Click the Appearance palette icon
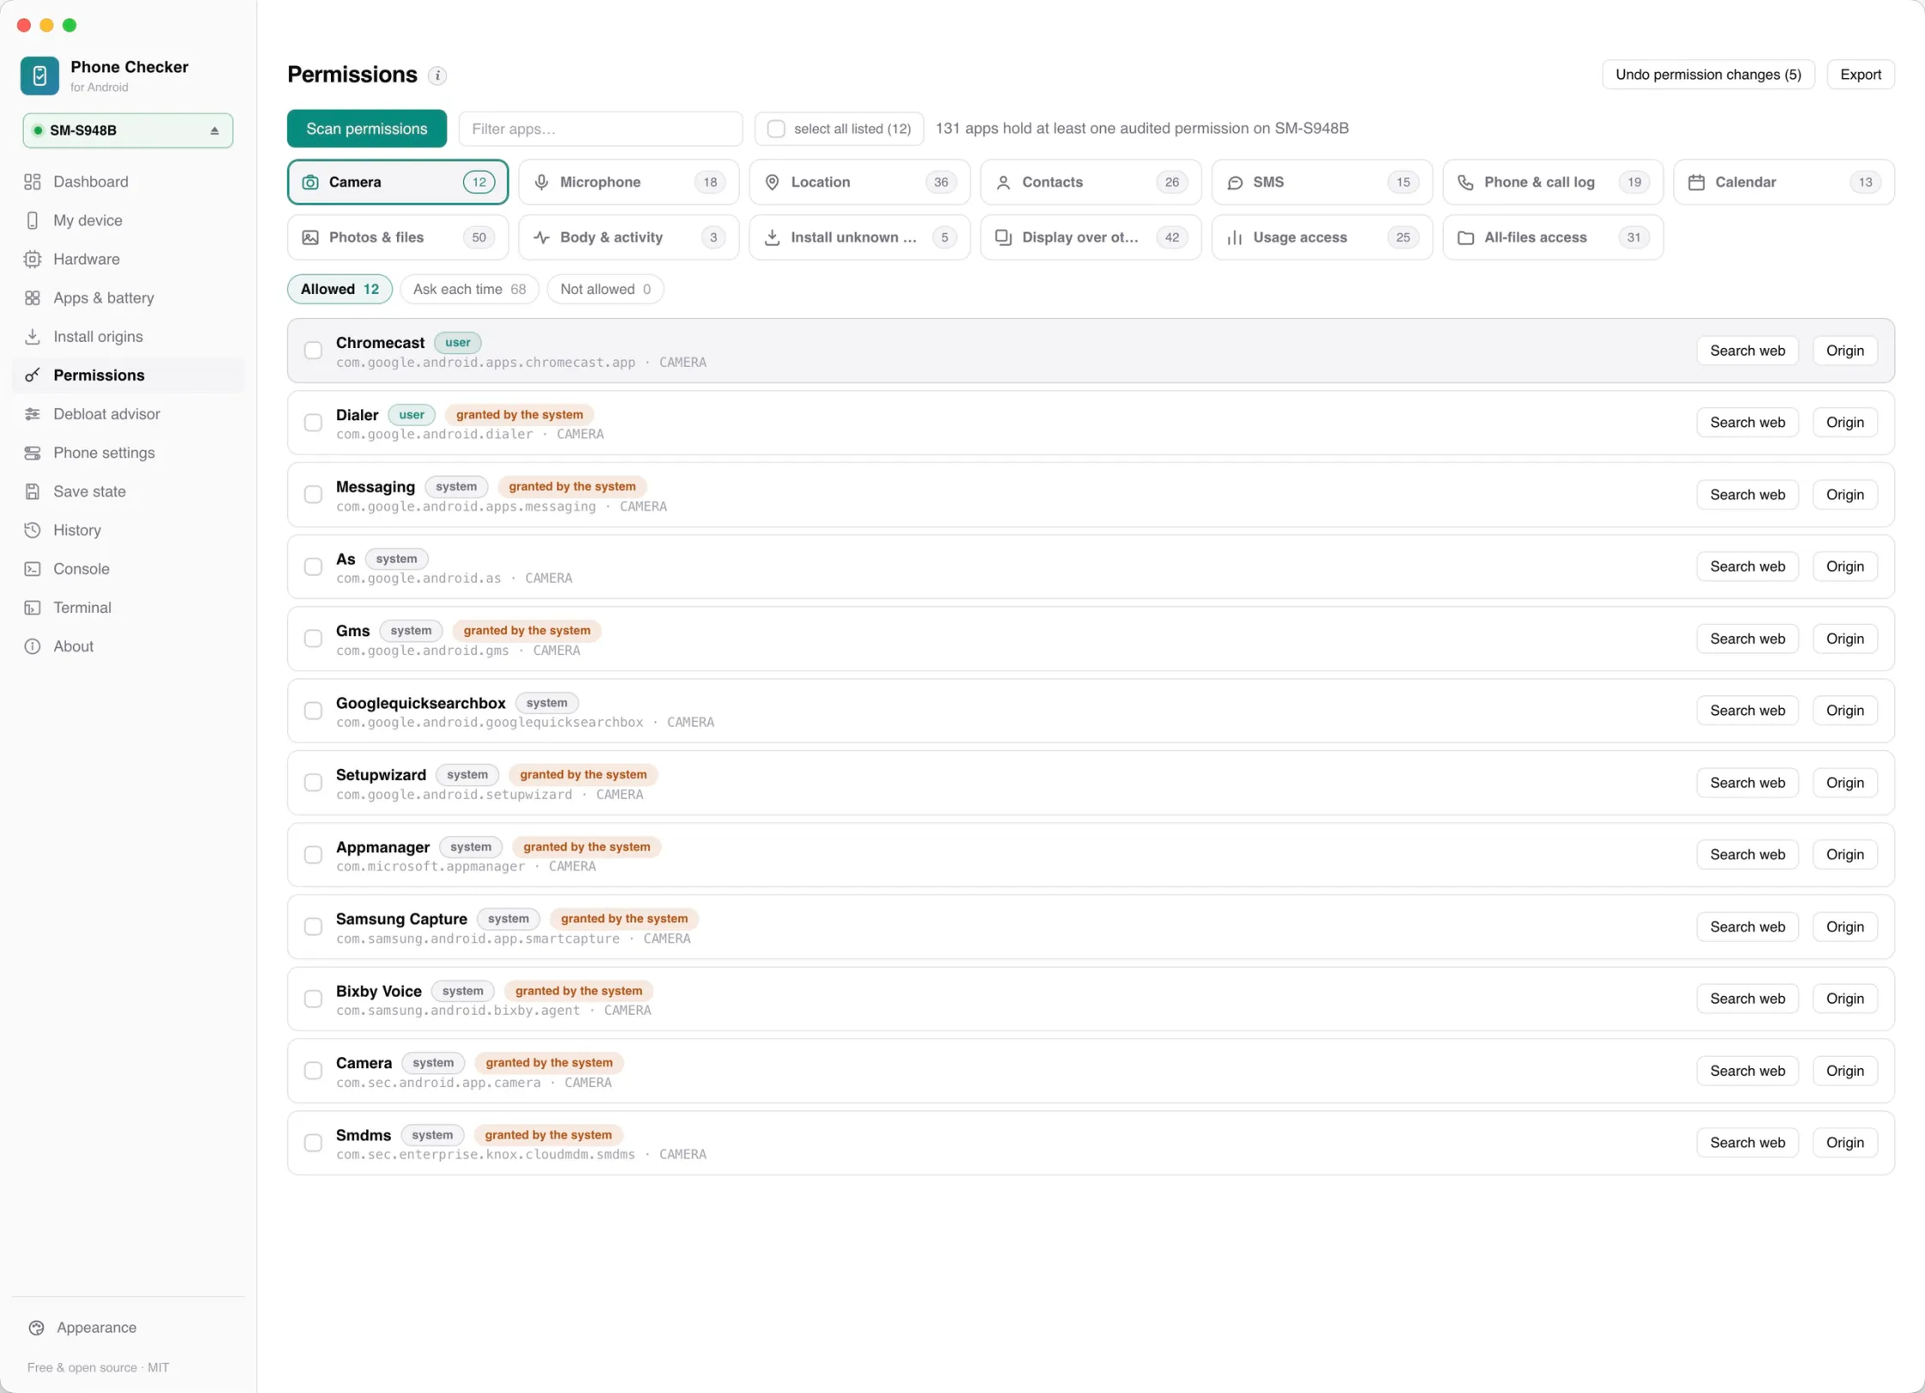This screenshot has height=1393, width=1925. [36, 1328]
